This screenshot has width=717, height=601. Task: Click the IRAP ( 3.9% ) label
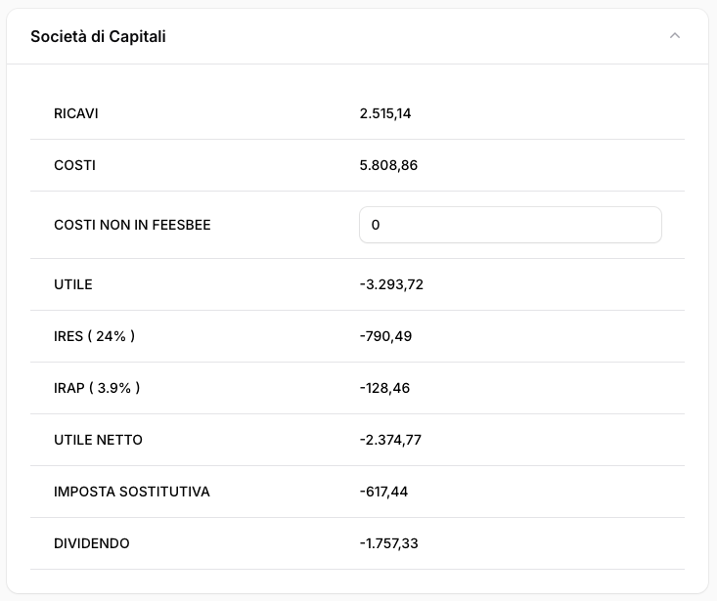[x=97, y=388]
